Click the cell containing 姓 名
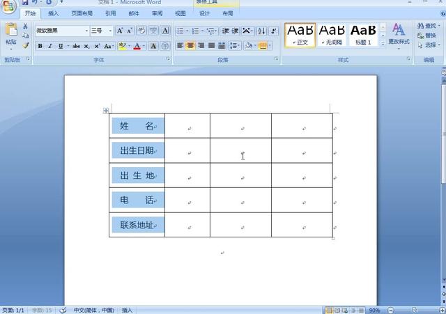446x314 pixels. [x=137, y=125]
